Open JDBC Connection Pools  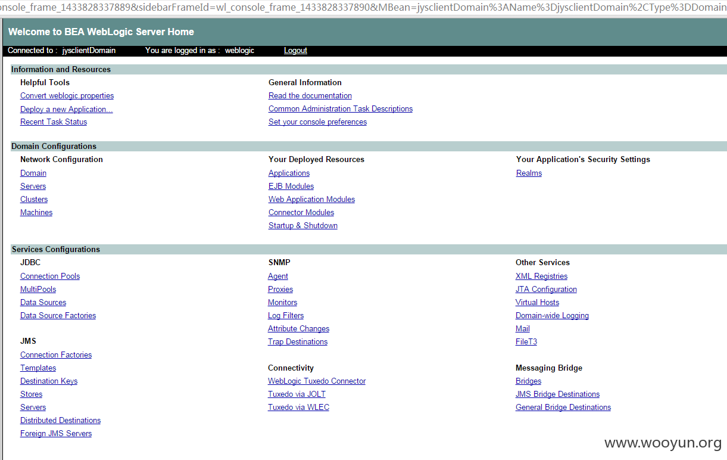pyautogui.click(x=50, y=276)
